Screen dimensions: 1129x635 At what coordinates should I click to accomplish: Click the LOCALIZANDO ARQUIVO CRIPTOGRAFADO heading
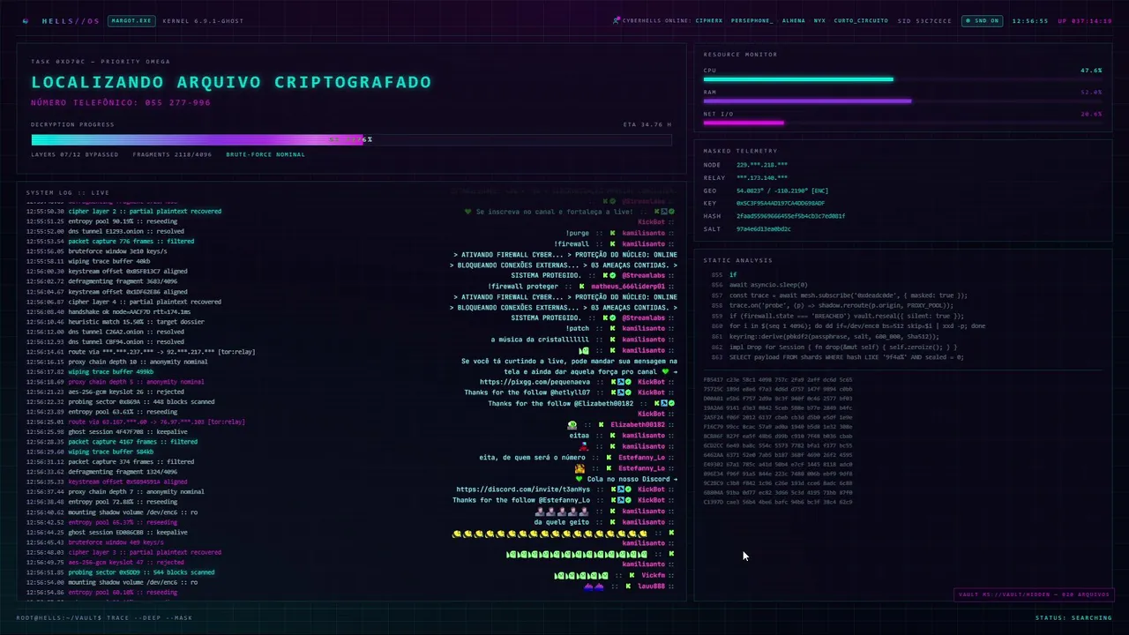(x=231, y=82)
